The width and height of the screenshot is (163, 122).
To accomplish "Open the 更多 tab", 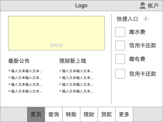I will (124, 114).
